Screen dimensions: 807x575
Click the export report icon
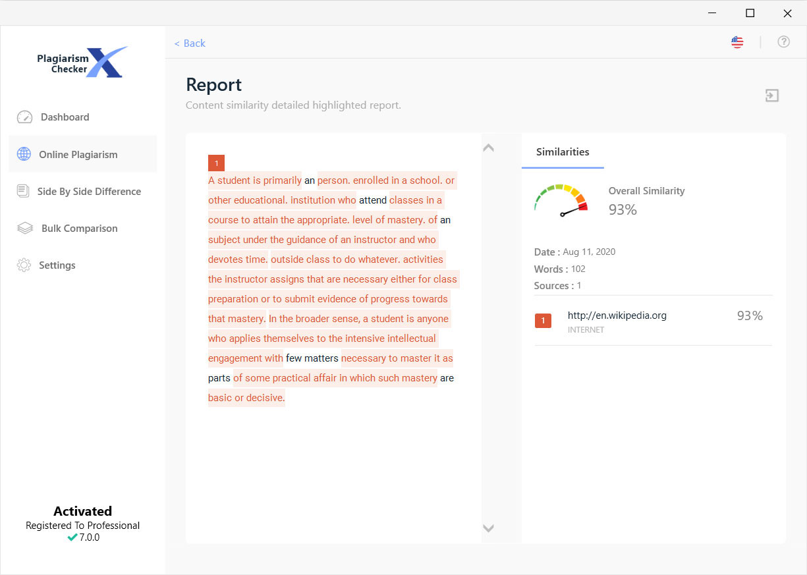click(771, 96)
